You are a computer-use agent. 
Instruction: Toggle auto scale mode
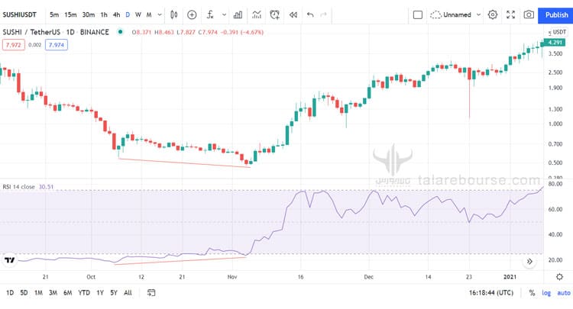point(564,292)
